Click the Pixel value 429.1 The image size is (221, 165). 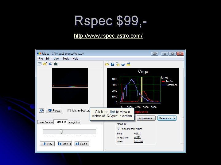coord(137,134)
